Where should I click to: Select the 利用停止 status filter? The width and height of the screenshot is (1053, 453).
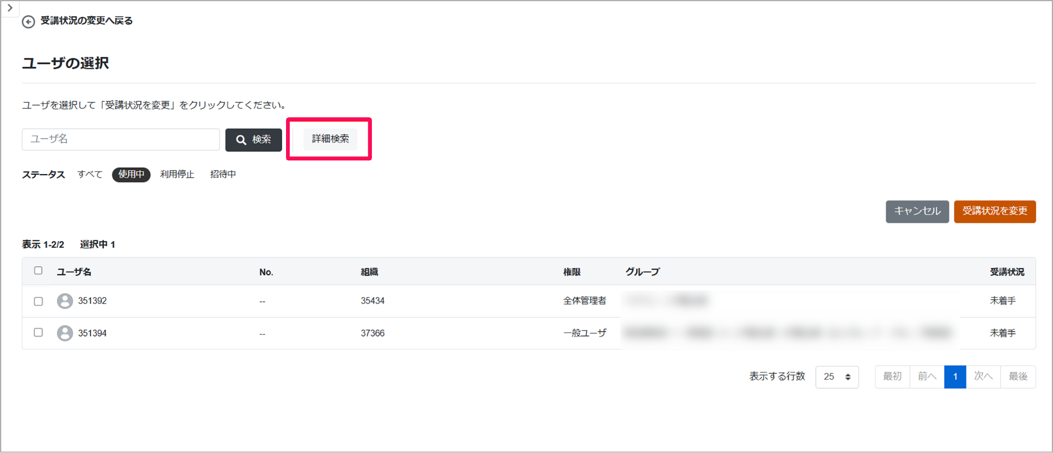point(178,175)
